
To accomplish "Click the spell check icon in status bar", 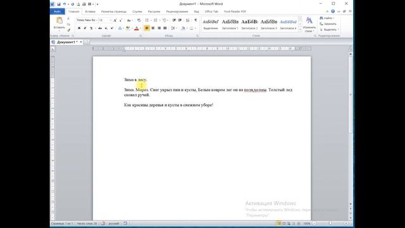I will pos(103,224).
